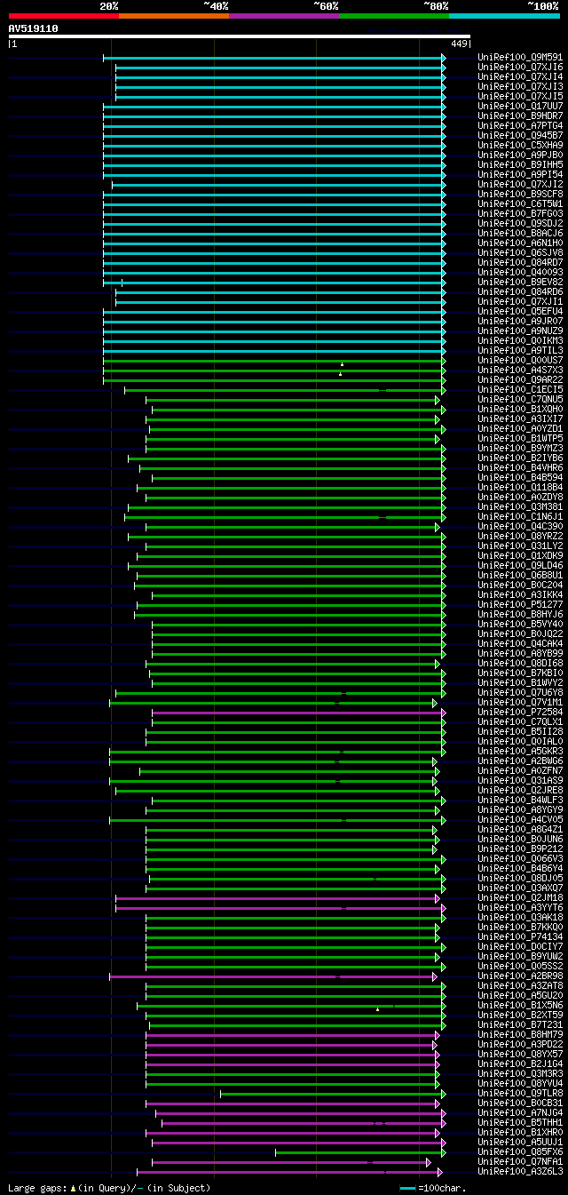
Task: Select the UniRef100_Q8DI68 label
Action: click(x=520, y=664)
